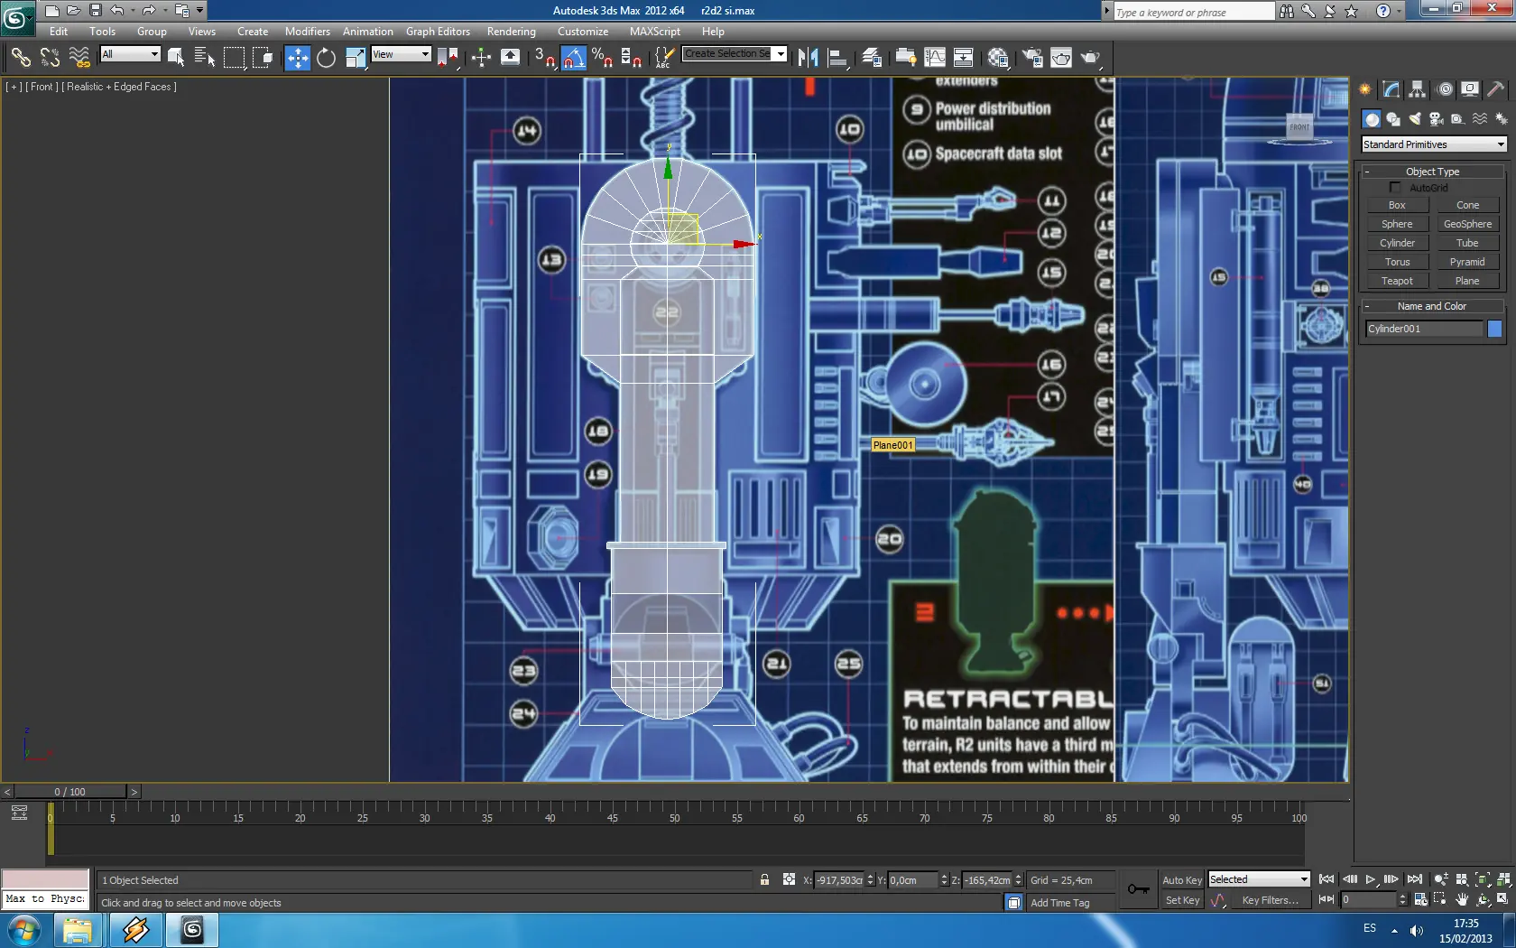
Task: Create a Teapot primitive
Action: coord(1397,281)
